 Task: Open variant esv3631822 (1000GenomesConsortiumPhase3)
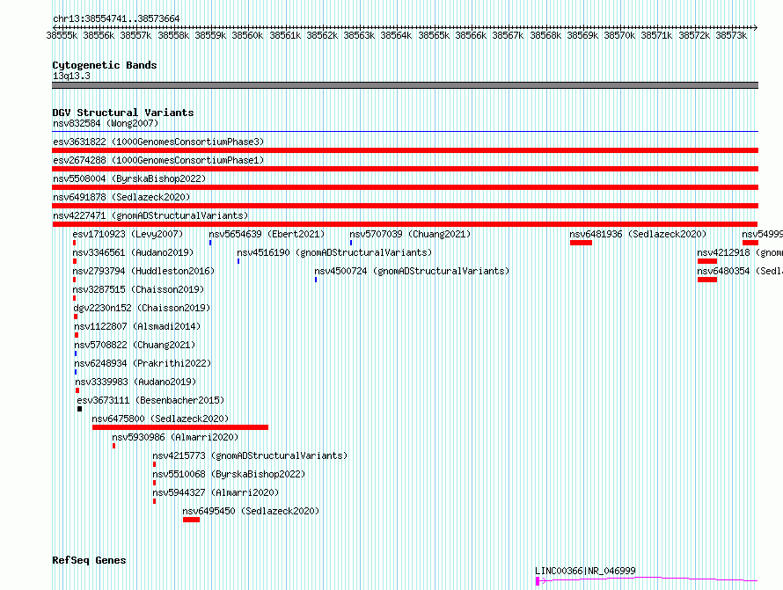tap(158, 142)
